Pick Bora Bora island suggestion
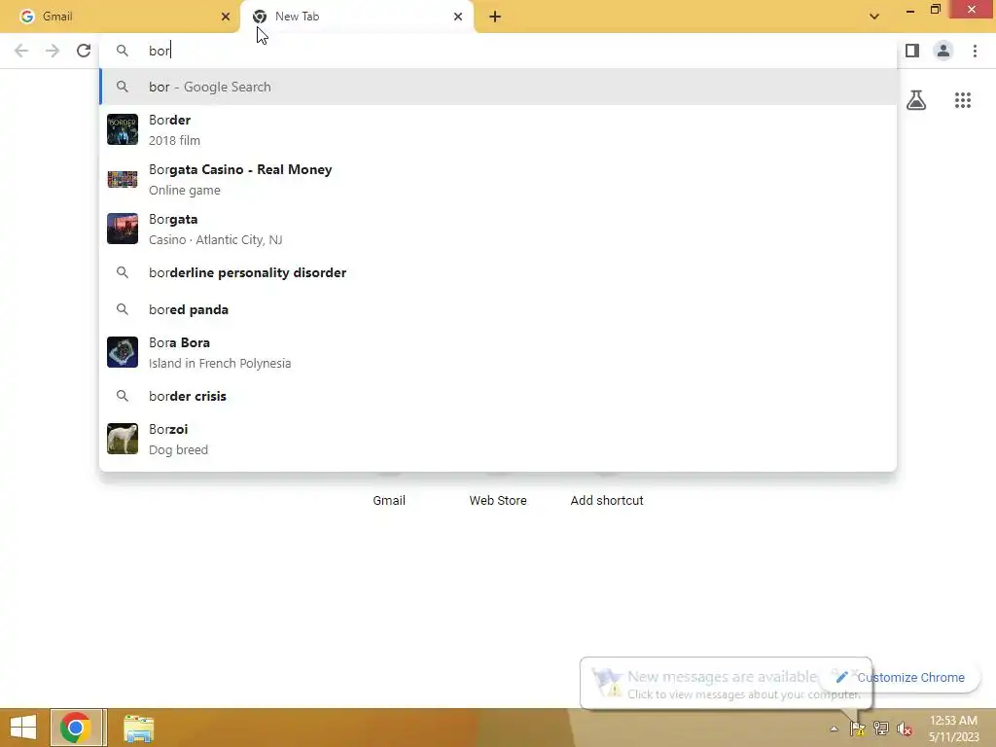Screen dimensions: 996x747 [x=499, y=352]
